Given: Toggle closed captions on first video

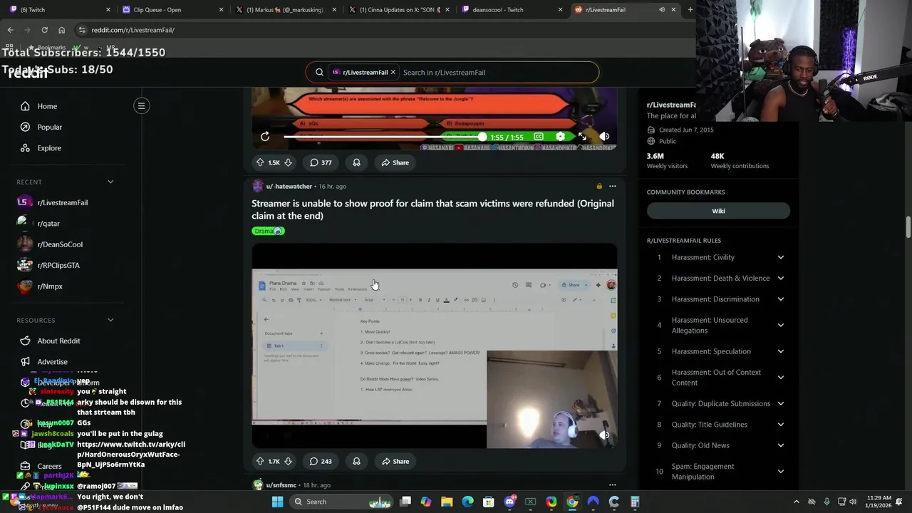Looking at the screenshot, I should 539,137.
